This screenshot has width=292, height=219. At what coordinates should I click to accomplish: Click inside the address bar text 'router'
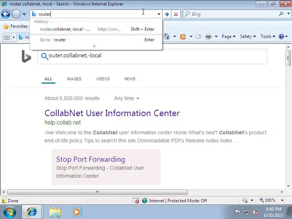[x=44, y=14]
